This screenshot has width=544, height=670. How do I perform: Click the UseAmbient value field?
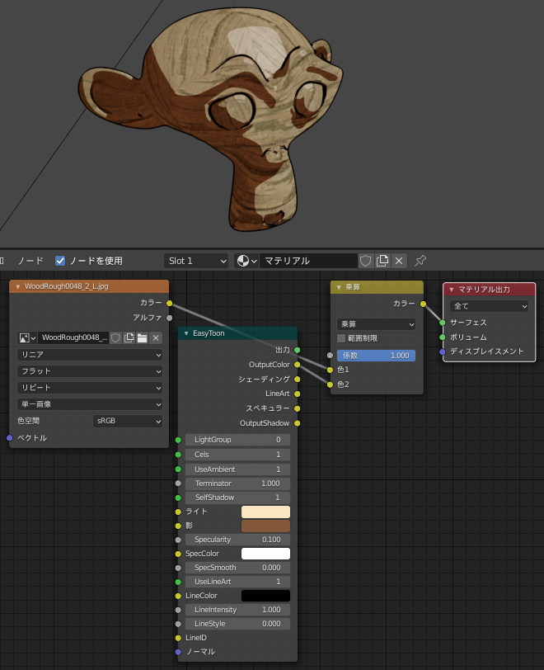(238, 469)
